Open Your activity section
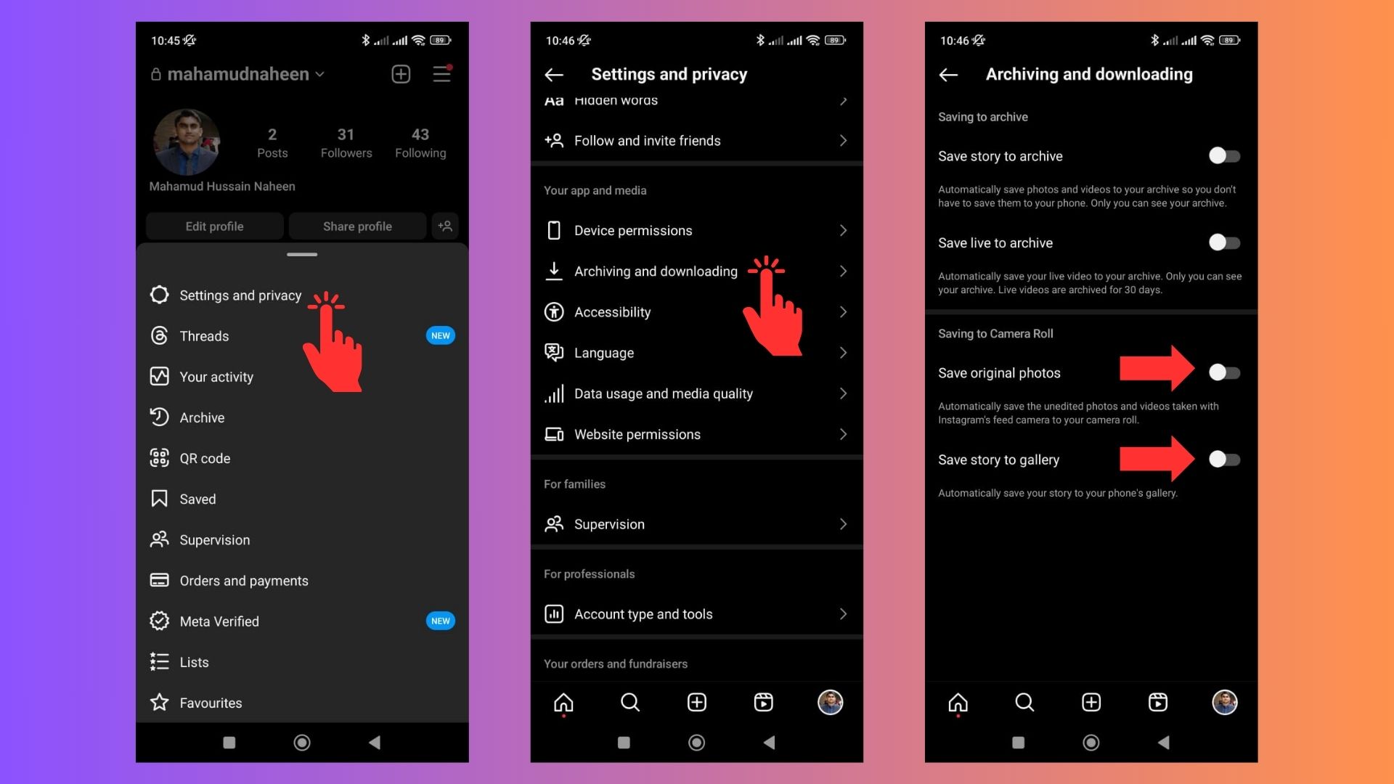Screen dimensions: 1394x784 click(217, 376)
